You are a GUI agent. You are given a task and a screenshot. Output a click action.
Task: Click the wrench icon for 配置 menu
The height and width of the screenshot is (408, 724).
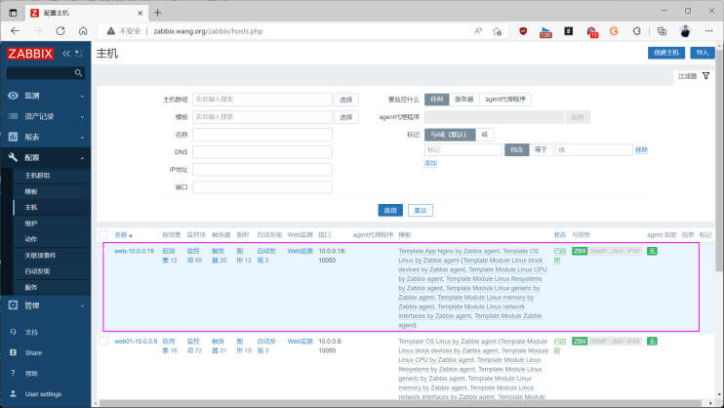(13, 157)
